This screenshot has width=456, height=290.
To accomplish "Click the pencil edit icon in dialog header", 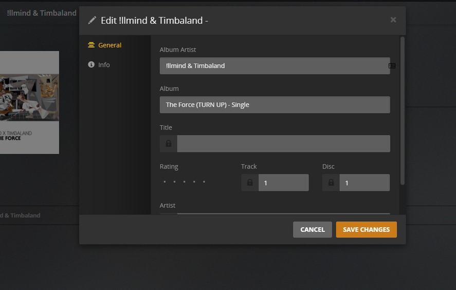I will pyautogui.click(x=92, y=21).
